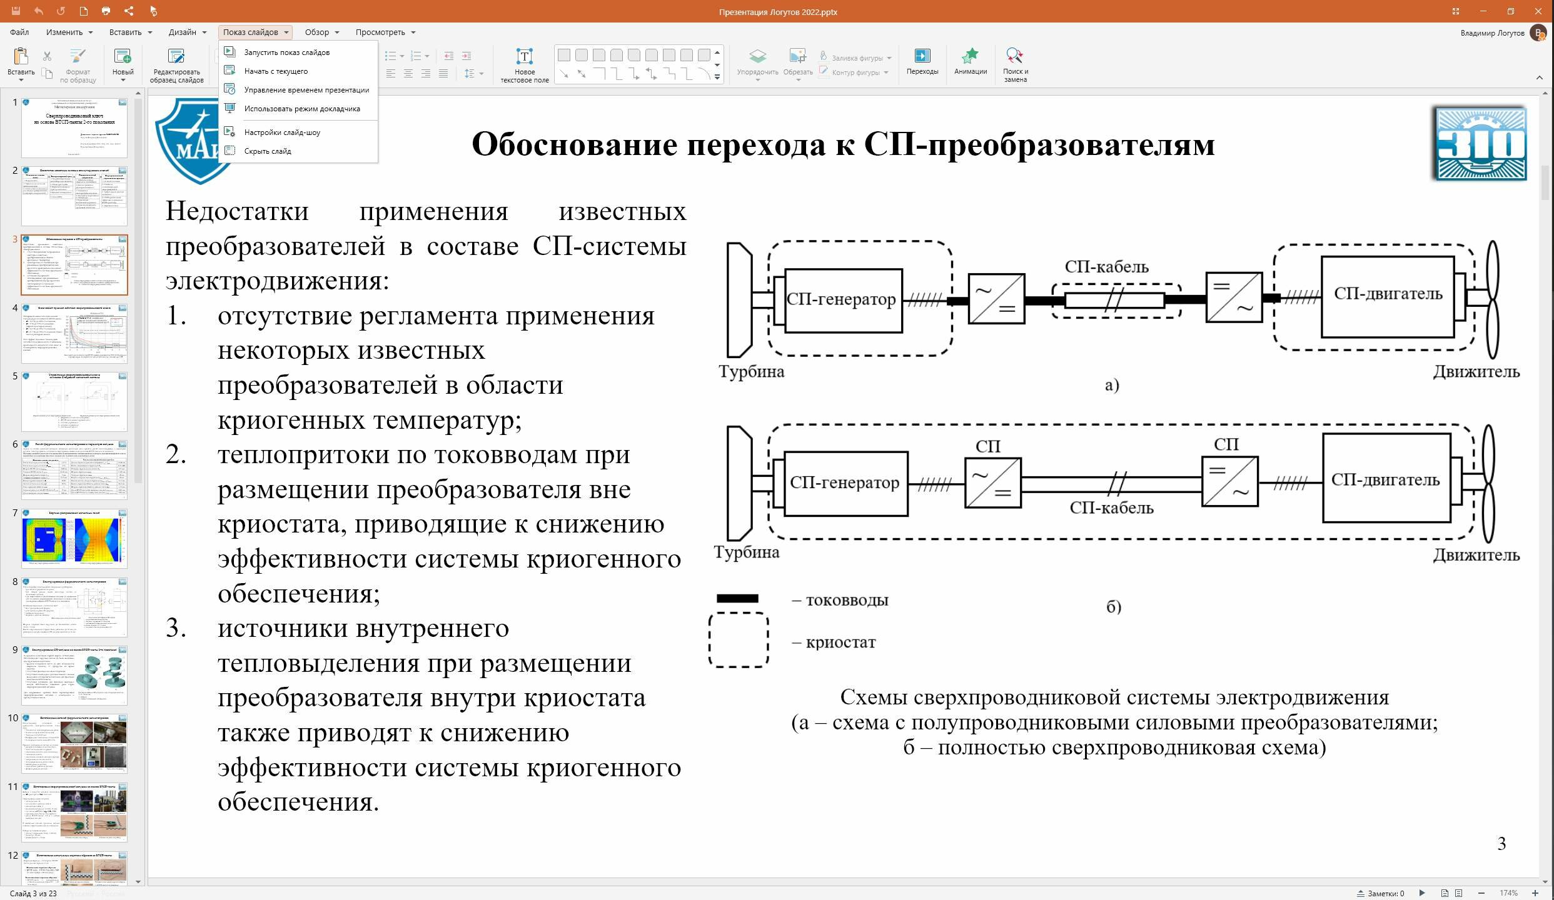Click the Переходы (Transitions) icon
The height and width of the screenshot is (900, 1554).
pos(922,61)
